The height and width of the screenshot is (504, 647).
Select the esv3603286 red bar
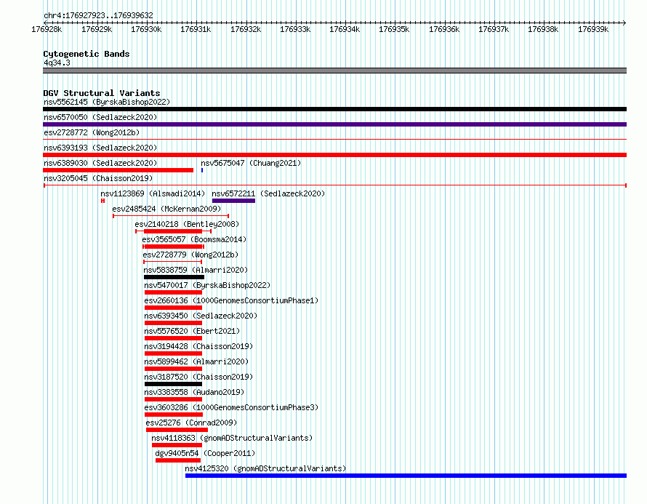(174, 415)
